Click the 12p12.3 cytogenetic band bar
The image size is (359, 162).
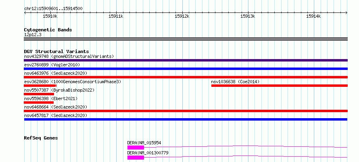pyautogui.click(x=186, y=39)
